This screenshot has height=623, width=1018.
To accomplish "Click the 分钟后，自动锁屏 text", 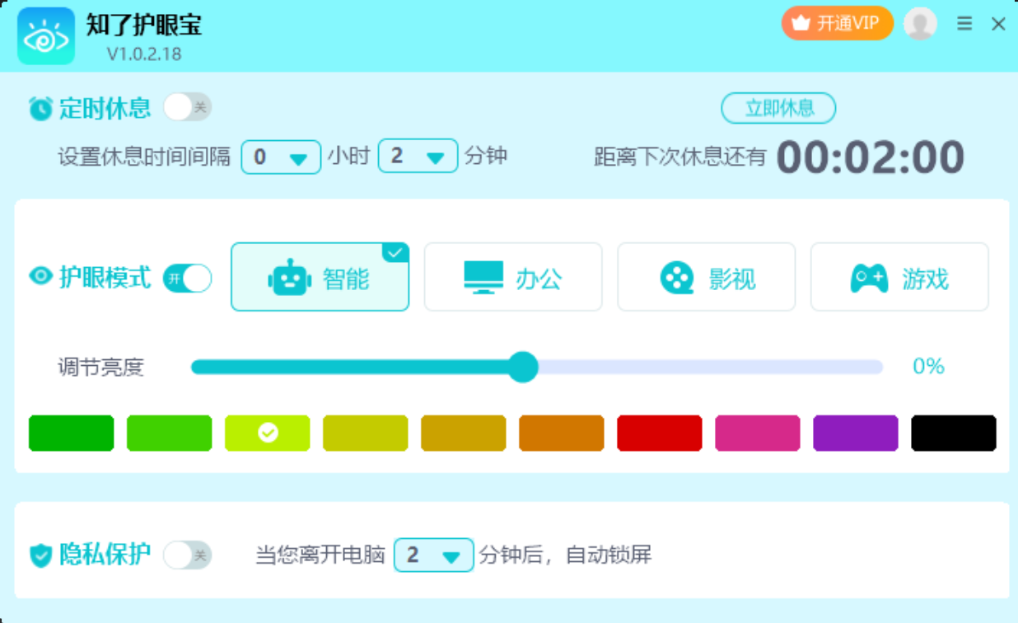I will click(566, 555).
